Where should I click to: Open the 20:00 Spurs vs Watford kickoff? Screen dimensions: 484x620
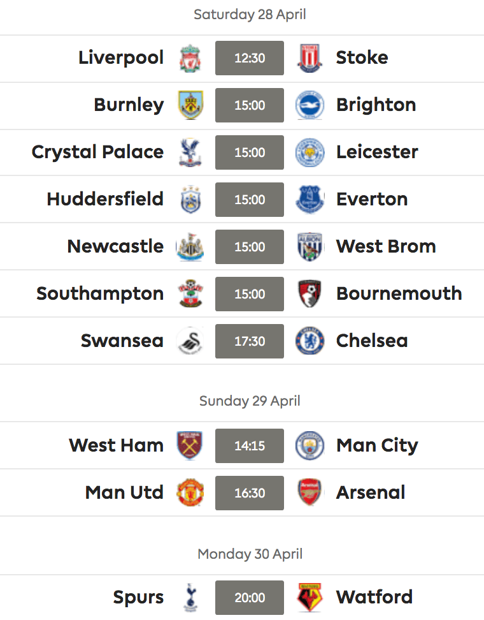250,598
